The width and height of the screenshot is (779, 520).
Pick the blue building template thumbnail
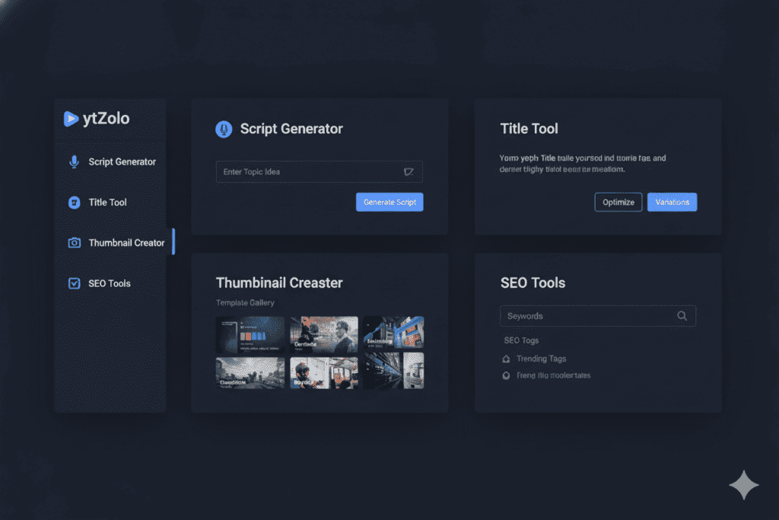point(393,332)
